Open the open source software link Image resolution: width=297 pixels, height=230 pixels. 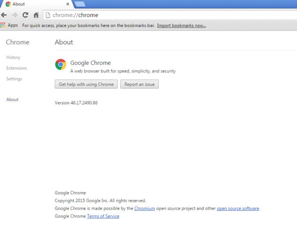[x=238, y=208]
